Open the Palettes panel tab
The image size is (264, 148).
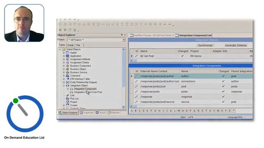click(114, 113)
